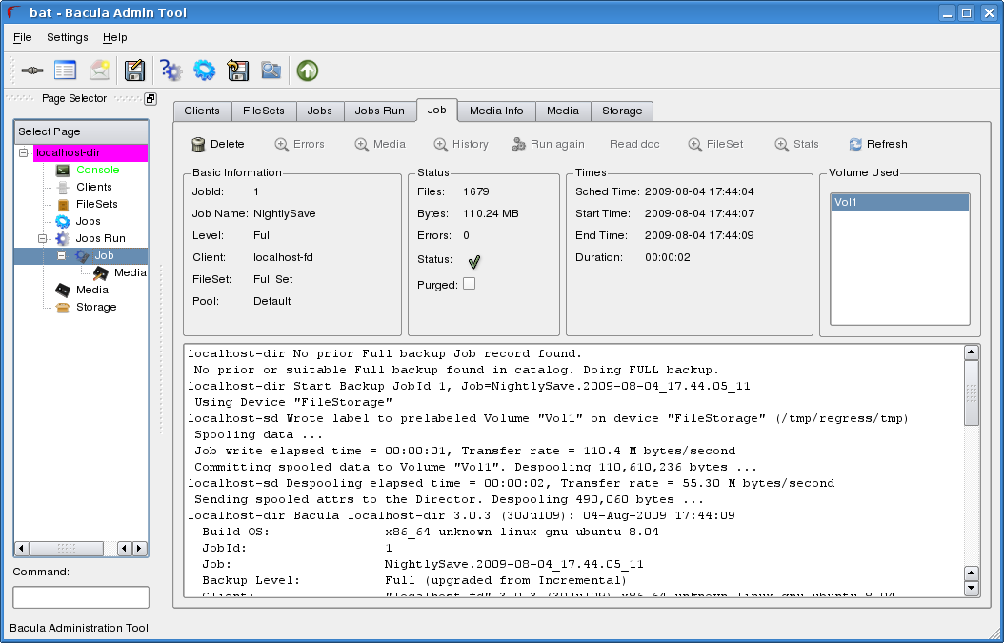The height and width of the screenshot is (643, 1004).
Task: Switch to the Media Info tab
Action: [x=495, y=111]
